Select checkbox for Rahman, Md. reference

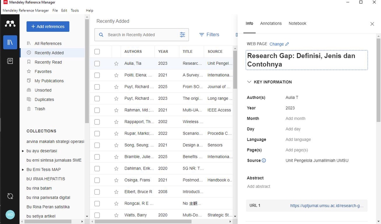pos(97,110)
